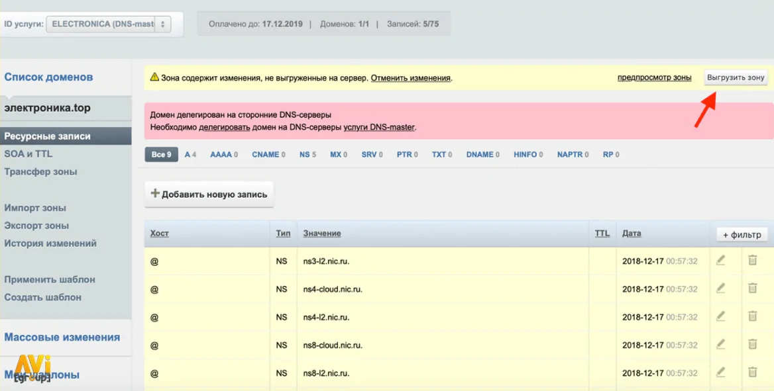
Task: Open Список доменов in the sidebar
Action: tap(48, 77)
